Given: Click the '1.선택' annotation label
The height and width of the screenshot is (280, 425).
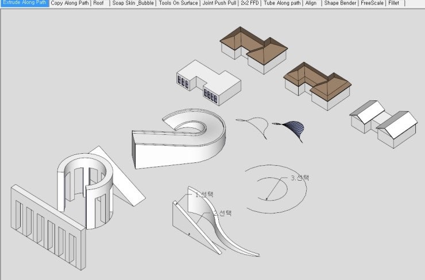Looking at the screenshot, I should pyautogui.click(x=204, y=194).
